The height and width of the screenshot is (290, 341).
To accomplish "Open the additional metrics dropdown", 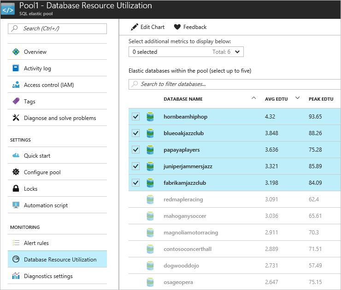I will 186,52.
